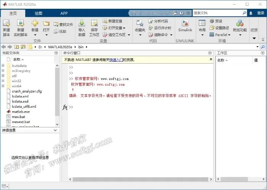Screen dimensions: 267x190
Task: Expand the Resources (资源) dropdown
Action: click(254, 38)
